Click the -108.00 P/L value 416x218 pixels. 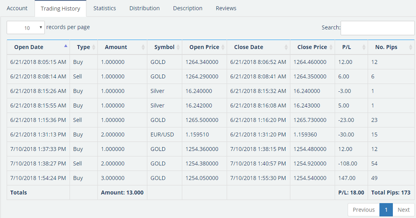348,164
